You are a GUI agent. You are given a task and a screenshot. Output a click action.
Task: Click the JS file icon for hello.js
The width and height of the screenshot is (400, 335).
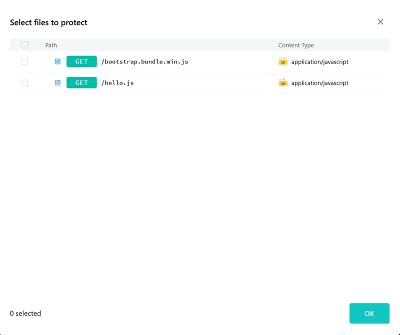click(x=282, y=82)
